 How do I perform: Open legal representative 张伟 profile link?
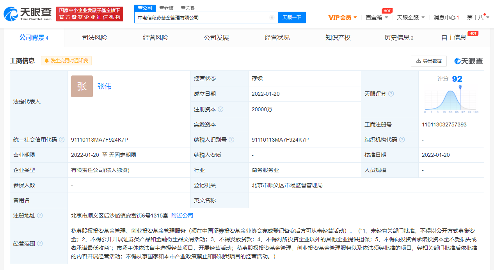(105, 86)
